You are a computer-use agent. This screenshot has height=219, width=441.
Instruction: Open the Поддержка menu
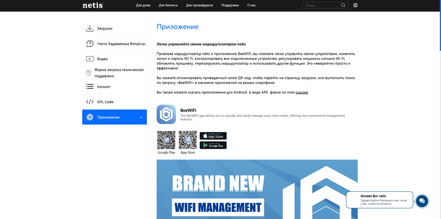pyautogui.click(x=230, y=6)
